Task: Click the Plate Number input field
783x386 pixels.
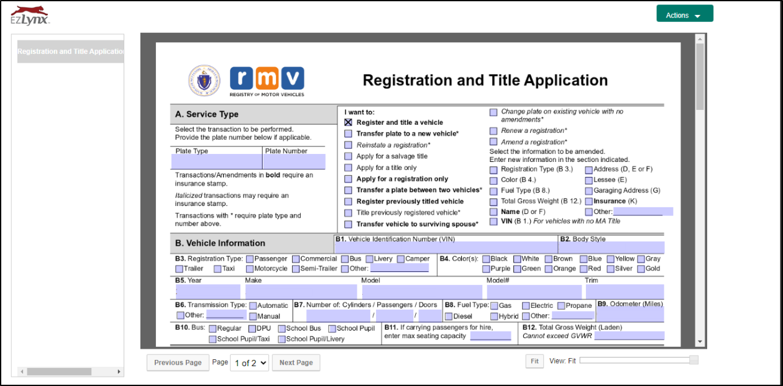Action: coord(294,161)
